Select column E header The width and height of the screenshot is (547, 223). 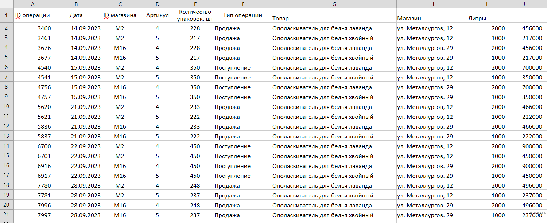click(195, 4)
